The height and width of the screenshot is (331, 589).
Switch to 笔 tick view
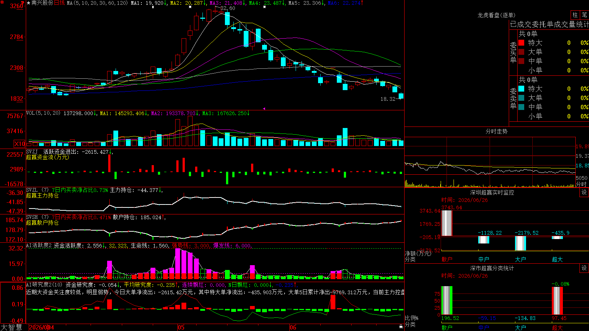pyautogui.click(x=584, y=15)
